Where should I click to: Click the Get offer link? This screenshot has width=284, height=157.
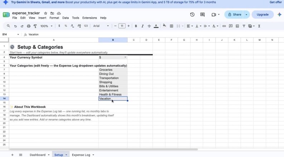tap(275, 2)
